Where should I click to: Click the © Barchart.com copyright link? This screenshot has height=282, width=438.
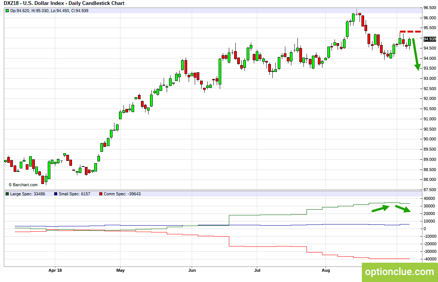(23, 185)
